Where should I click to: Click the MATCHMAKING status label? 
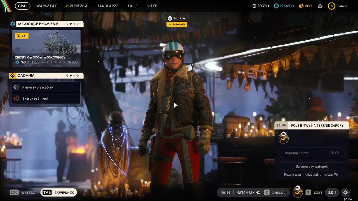pyautogui.click(x=248, y=193)
